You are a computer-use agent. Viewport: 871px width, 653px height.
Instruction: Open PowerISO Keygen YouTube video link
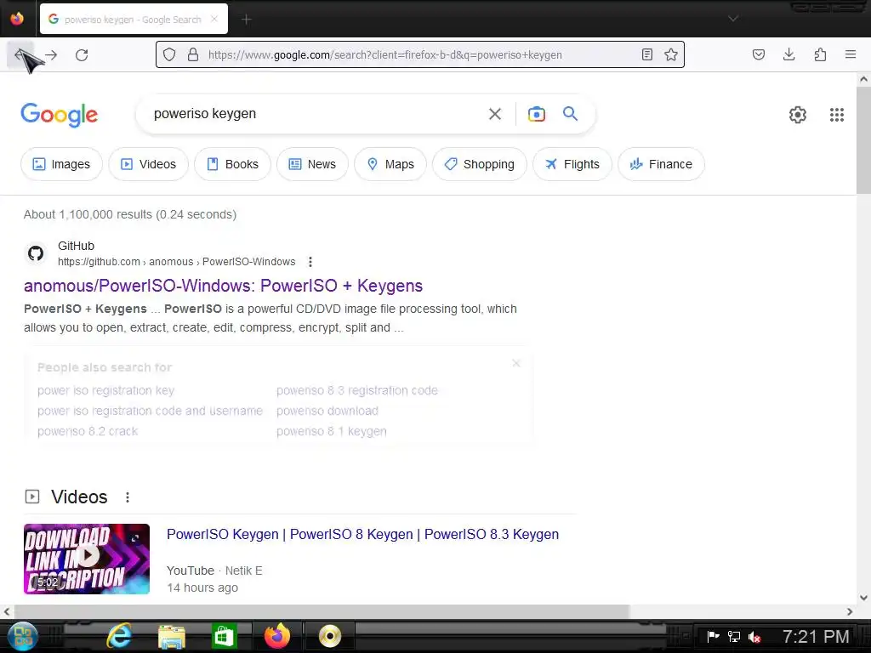coord(362,534)
